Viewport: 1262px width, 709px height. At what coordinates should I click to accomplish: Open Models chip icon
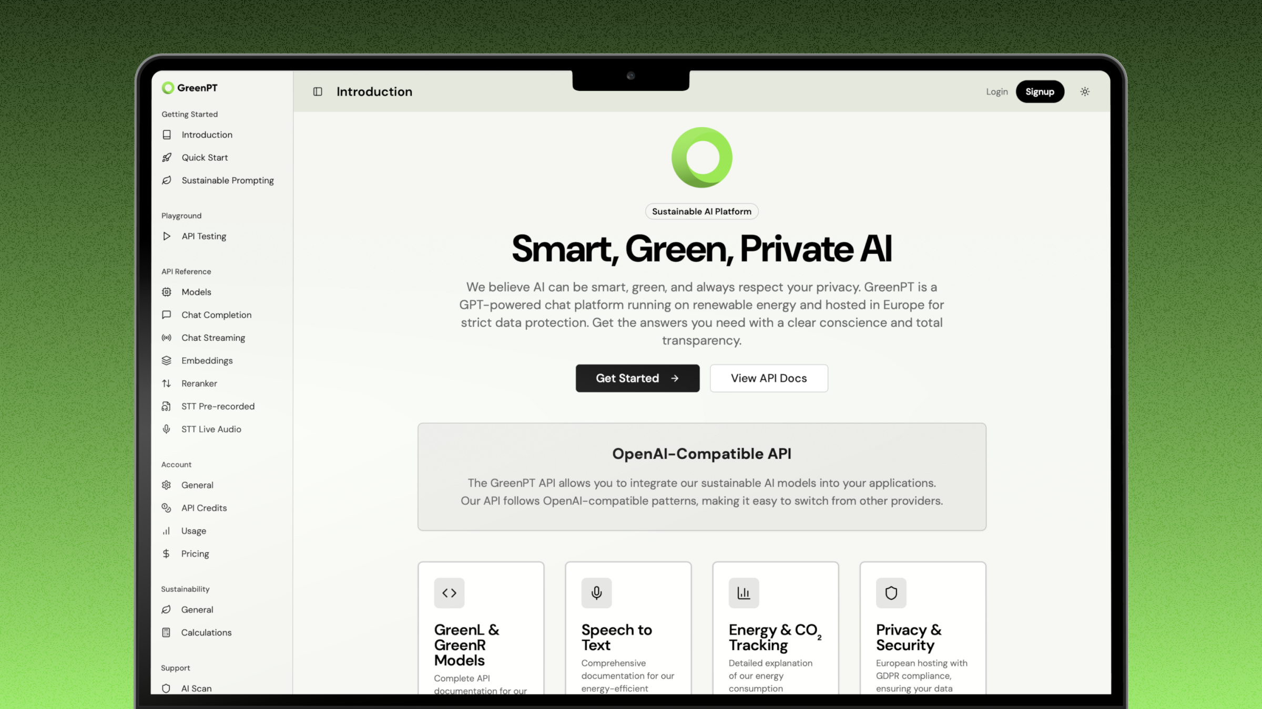167,292
